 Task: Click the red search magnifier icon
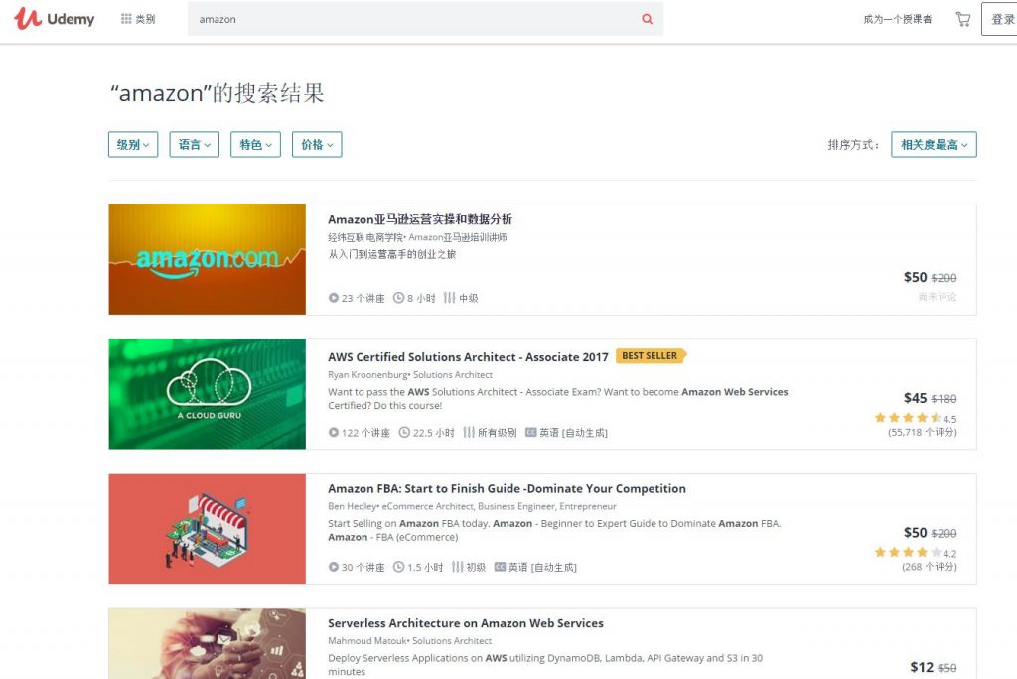[x=648, y=19]
